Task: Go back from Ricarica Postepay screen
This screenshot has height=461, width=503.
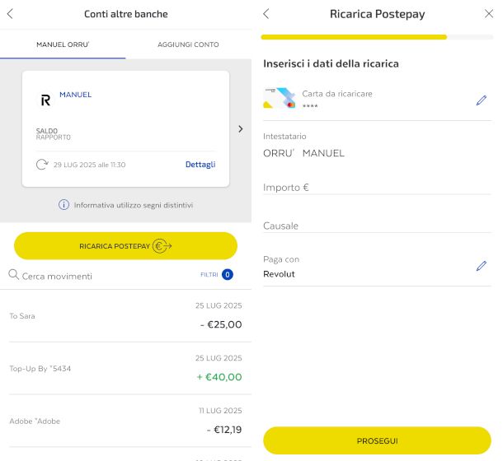Action: click(266, 14)
